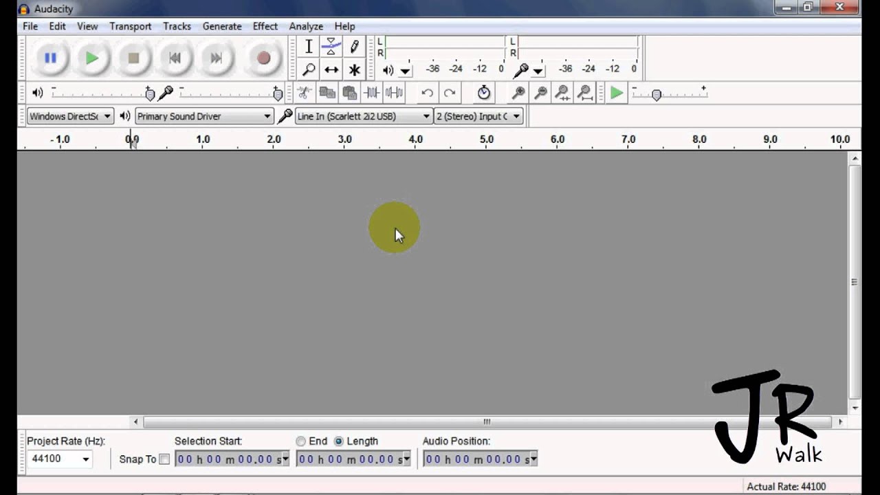The width and height of the screenshot is (880, 495).
Task: Open Audio Position time format dropdown arrow
Action: click(x=533, y=459)
